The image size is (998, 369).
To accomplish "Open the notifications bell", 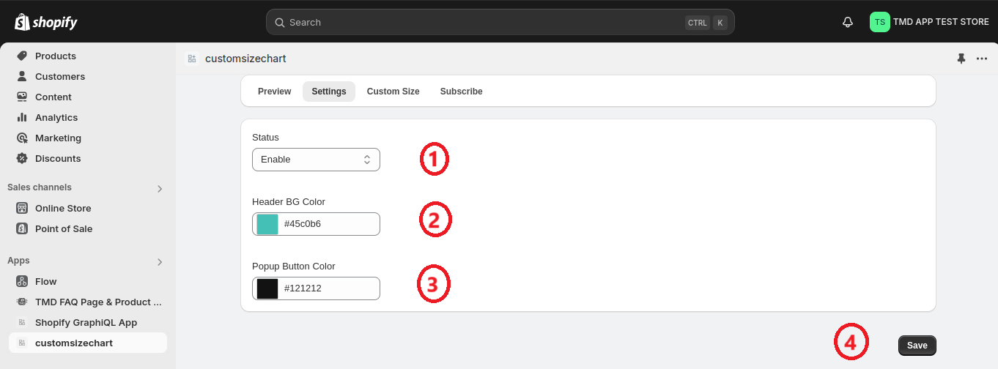I will (848, 22).
